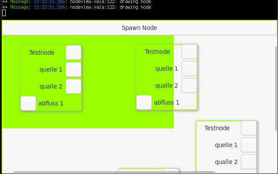Select the left node by its Testnode title

(42, 53)
